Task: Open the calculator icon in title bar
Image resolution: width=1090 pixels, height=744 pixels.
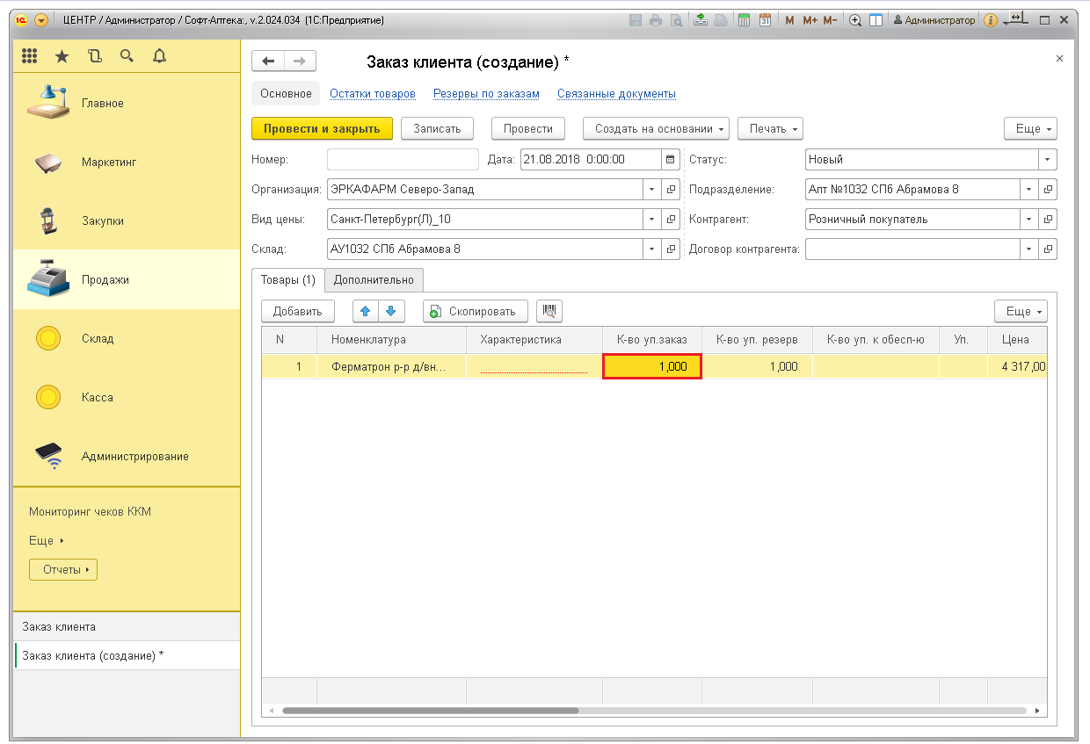Action: pyautogui.click(x=744, y=20)
